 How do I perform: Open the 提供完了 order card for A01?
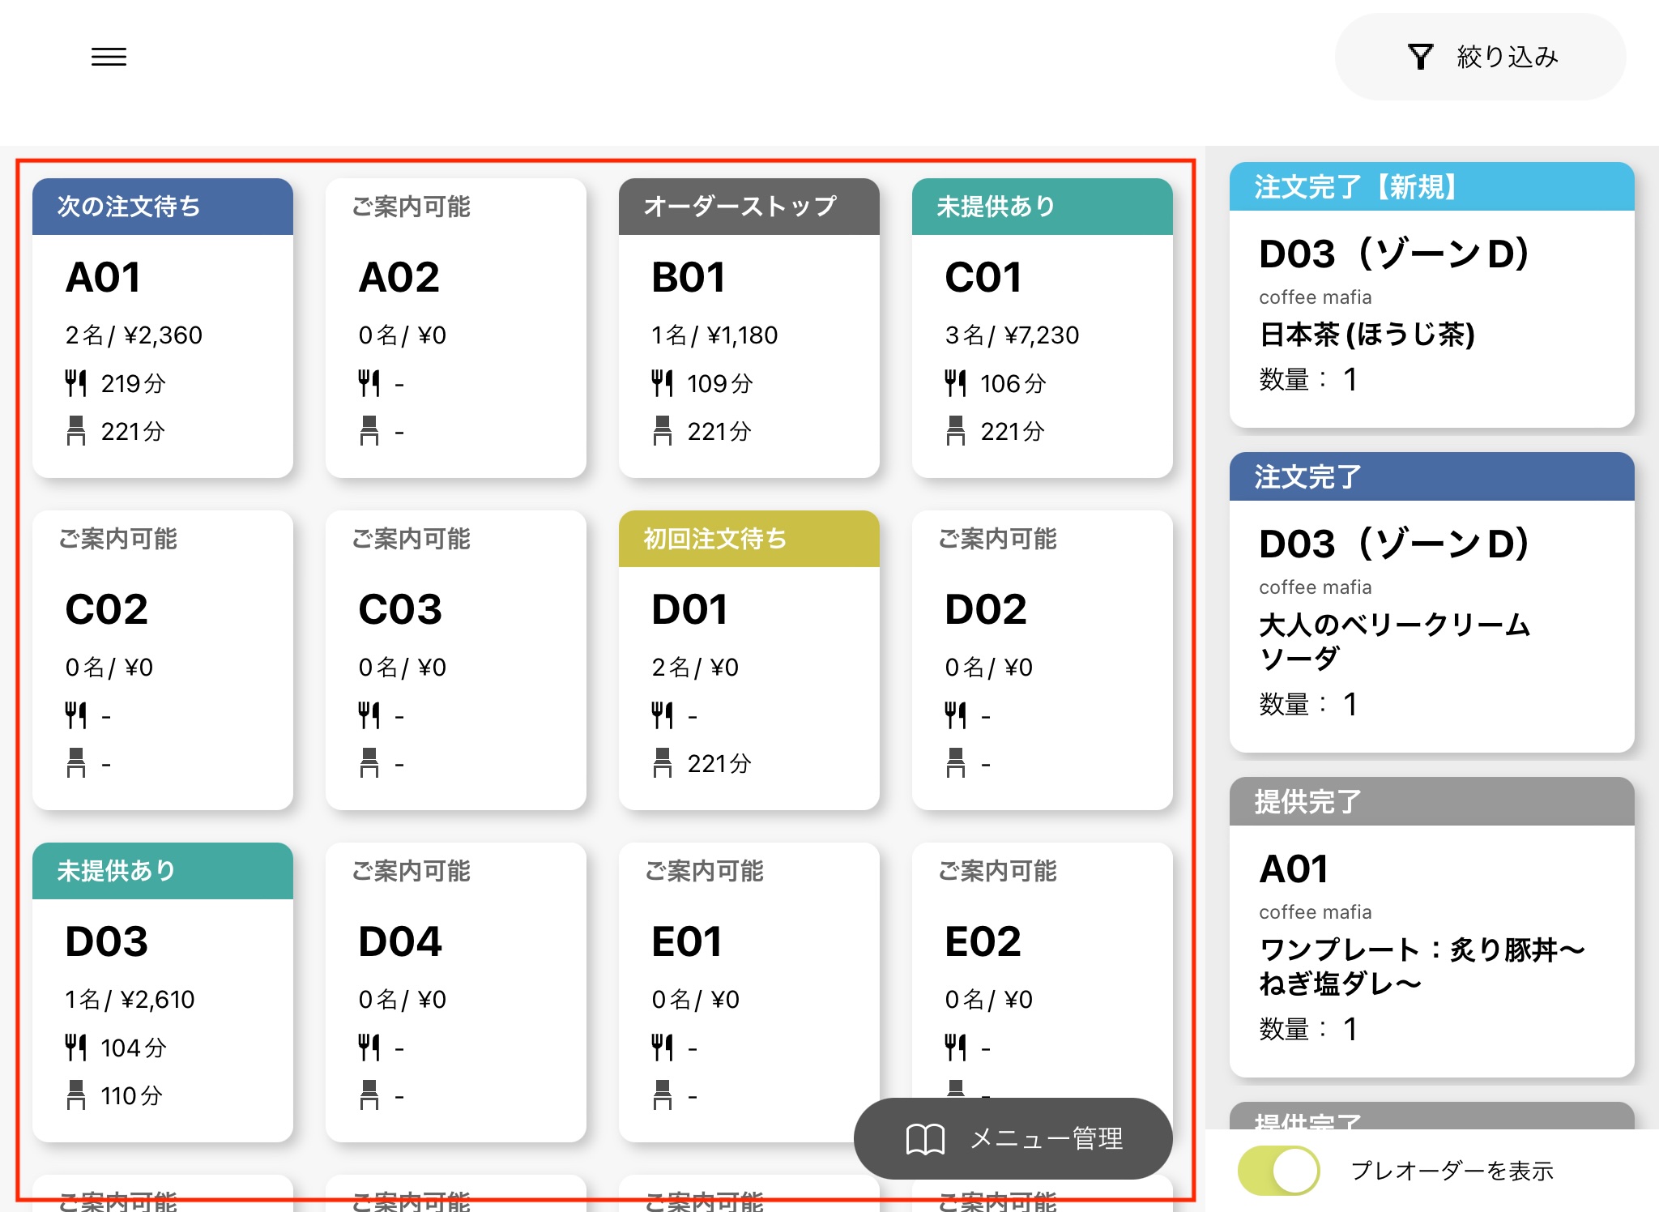[x=1431, y=928]
